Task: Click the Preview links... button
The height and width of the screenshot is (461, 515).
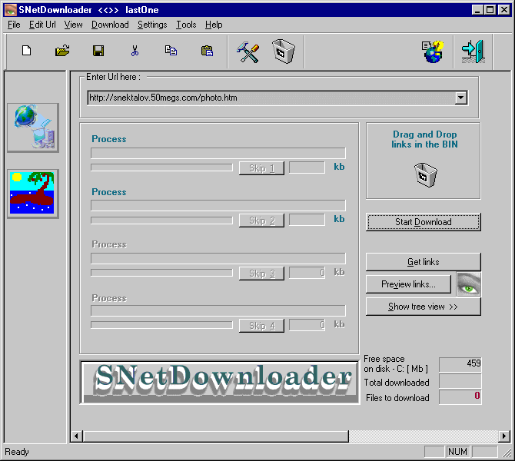Action: [x=408, y=284]
